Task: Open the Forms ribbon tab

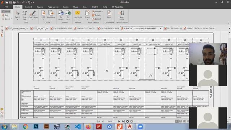Action: [x=66, y=7]
